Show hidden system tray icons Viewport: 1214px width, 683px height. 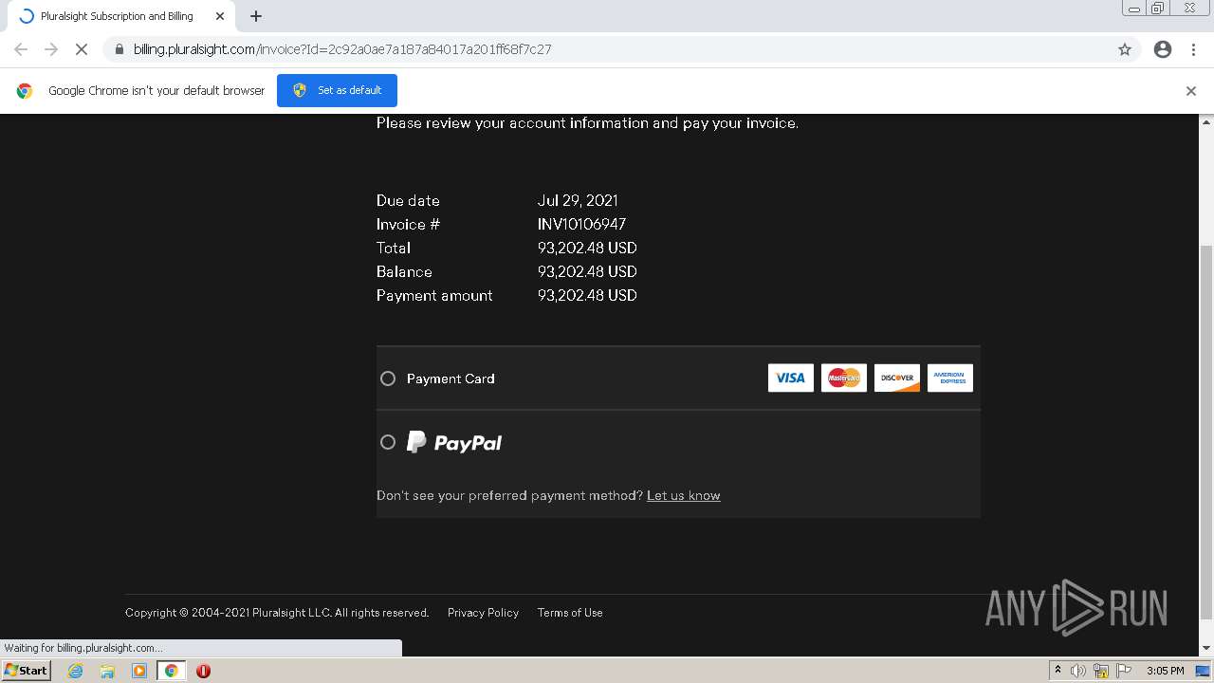[1058, 671]
